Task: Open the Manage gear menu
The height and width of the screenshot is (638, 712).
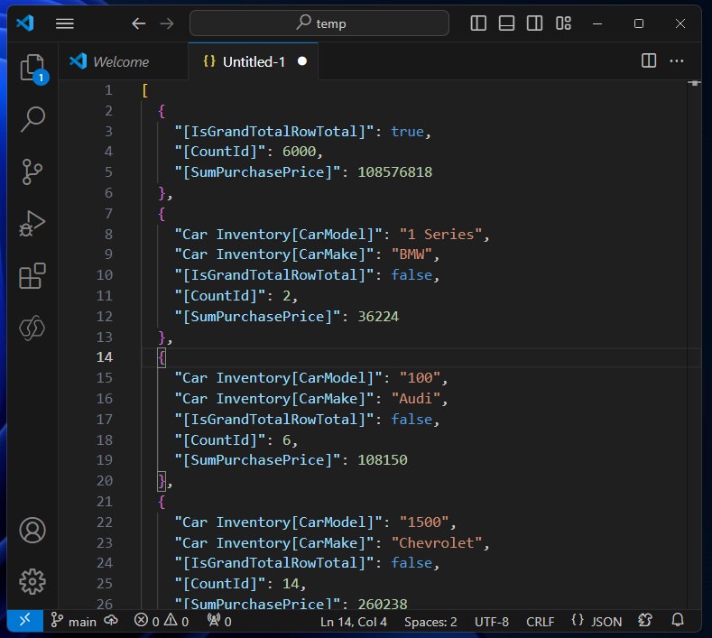Action: (x=32, y=582)
